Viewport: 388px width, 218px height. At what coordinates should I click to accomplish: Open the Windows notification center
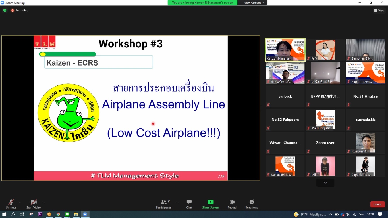380,214
